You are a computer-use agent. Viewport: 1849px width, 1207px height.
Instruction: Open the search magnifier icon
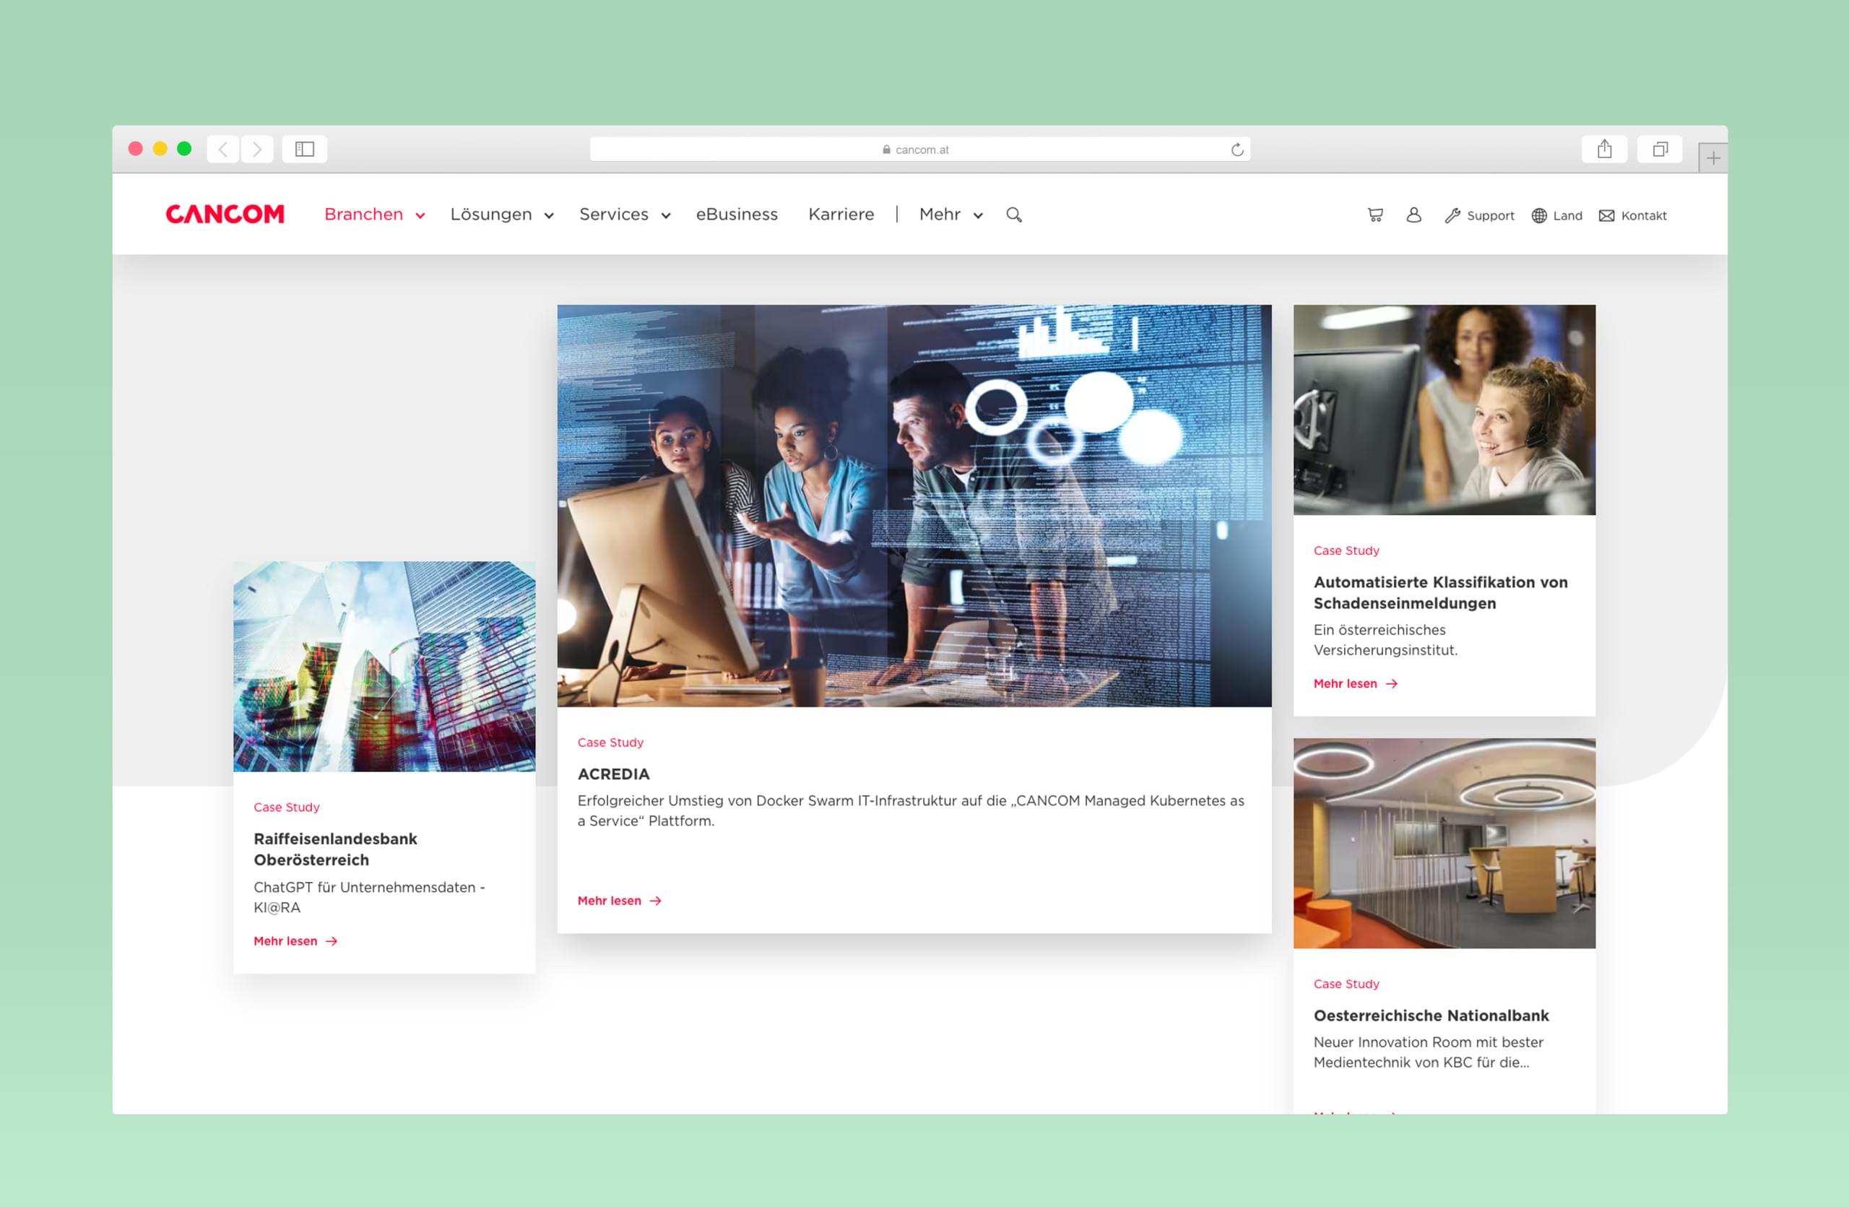[x=1014, y=215]
